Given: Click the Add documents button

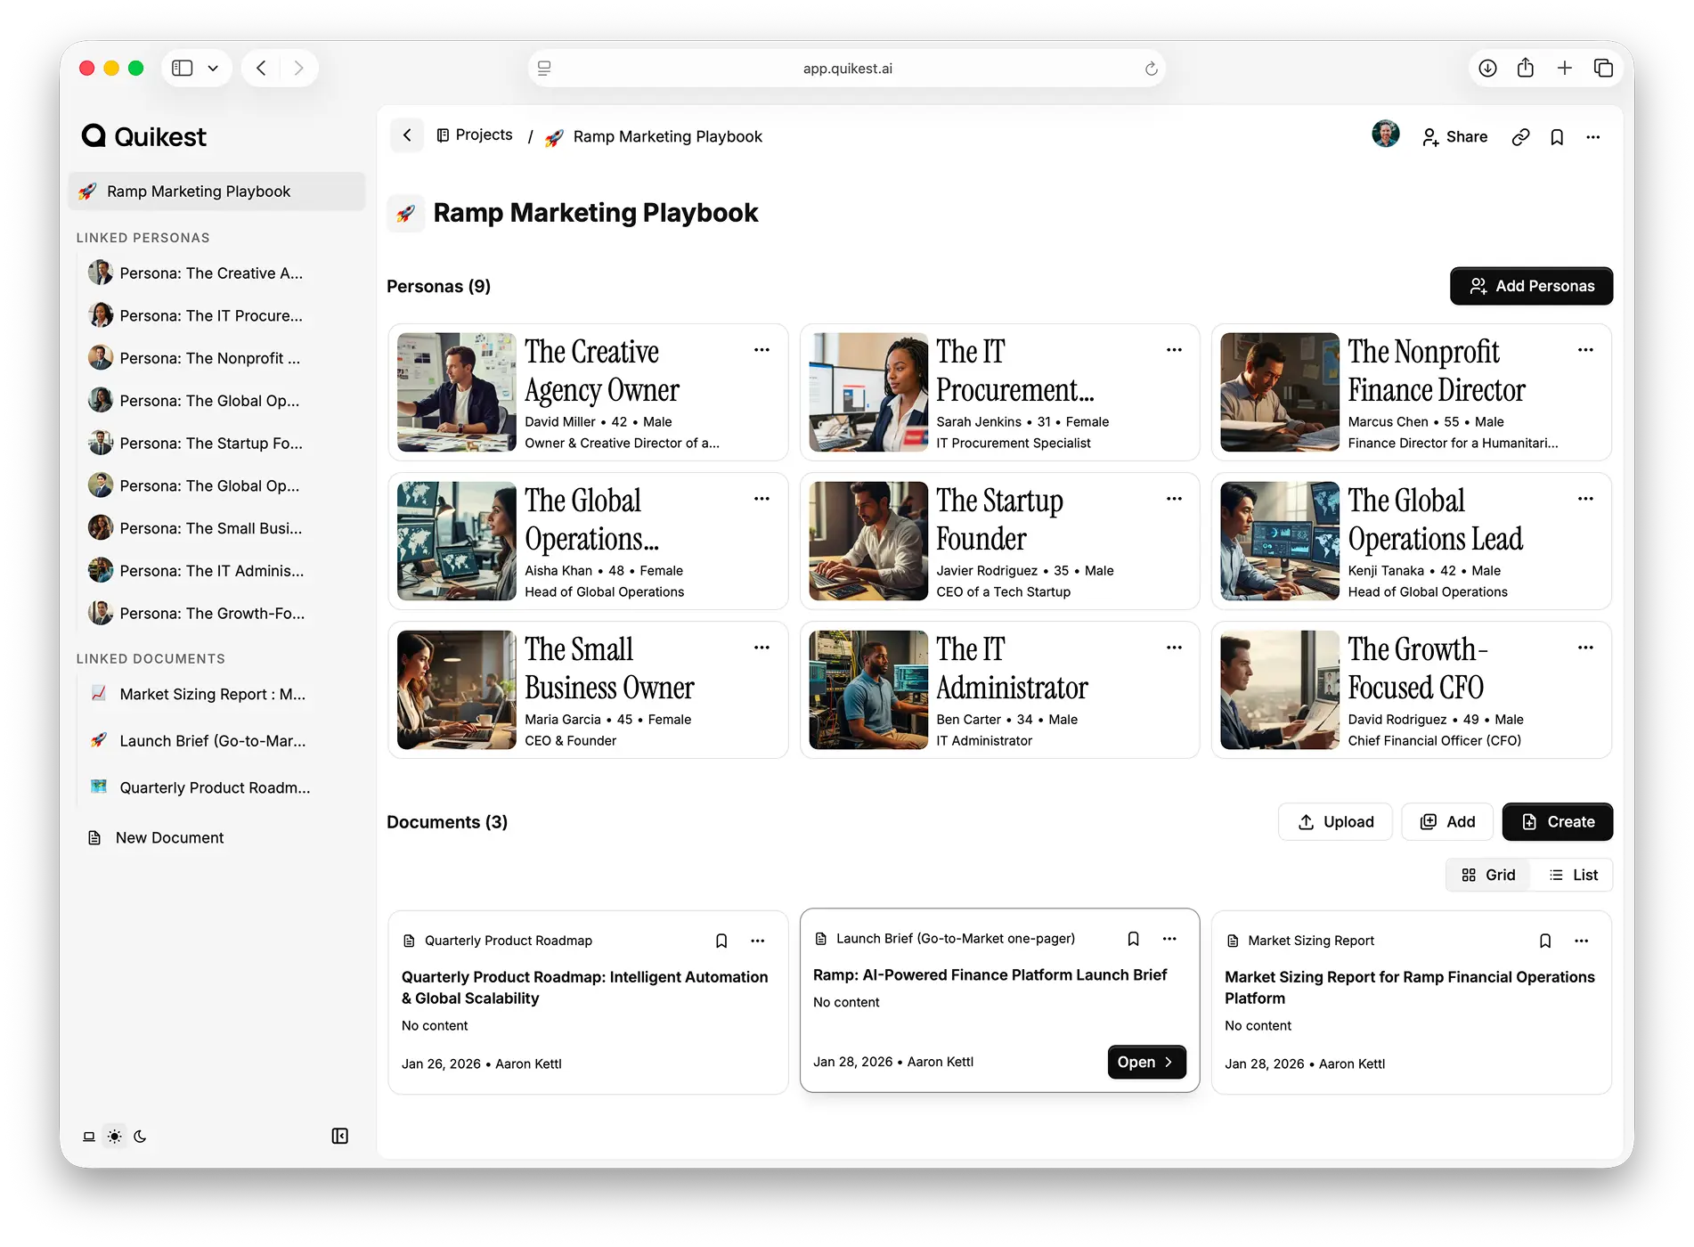Looking at the screenshot, I should [x=1447, y=822].
